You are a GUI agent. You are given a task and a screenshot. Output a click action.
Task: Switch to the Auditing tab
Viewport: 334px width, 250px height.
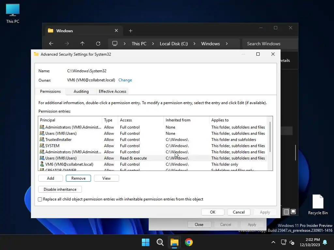[x=81, y=91]
